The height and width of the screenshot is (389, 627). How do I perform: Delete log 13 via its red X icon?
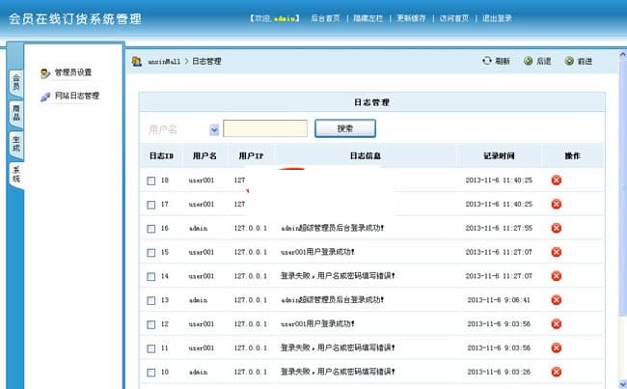pos(557,300)
